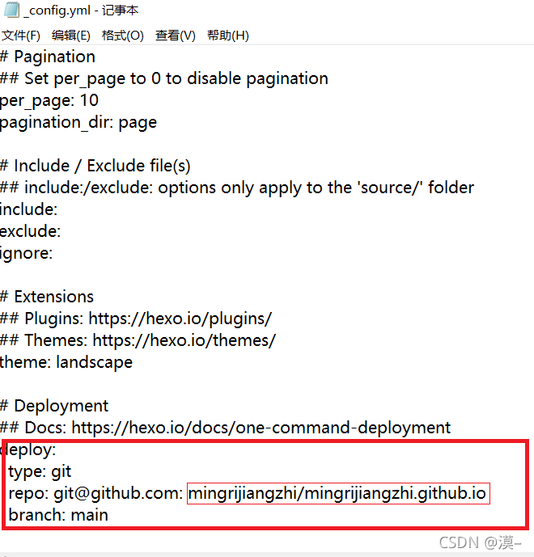
Task: Click the '# Include / Exclude file(s)' line
Action: click(95, 167)
